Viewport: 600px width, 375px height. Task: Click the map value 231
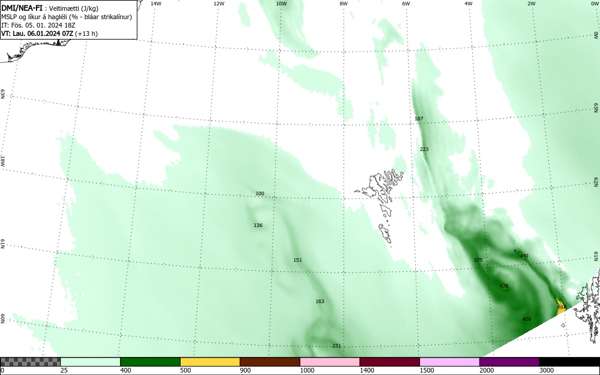click(x=337, y=346)
